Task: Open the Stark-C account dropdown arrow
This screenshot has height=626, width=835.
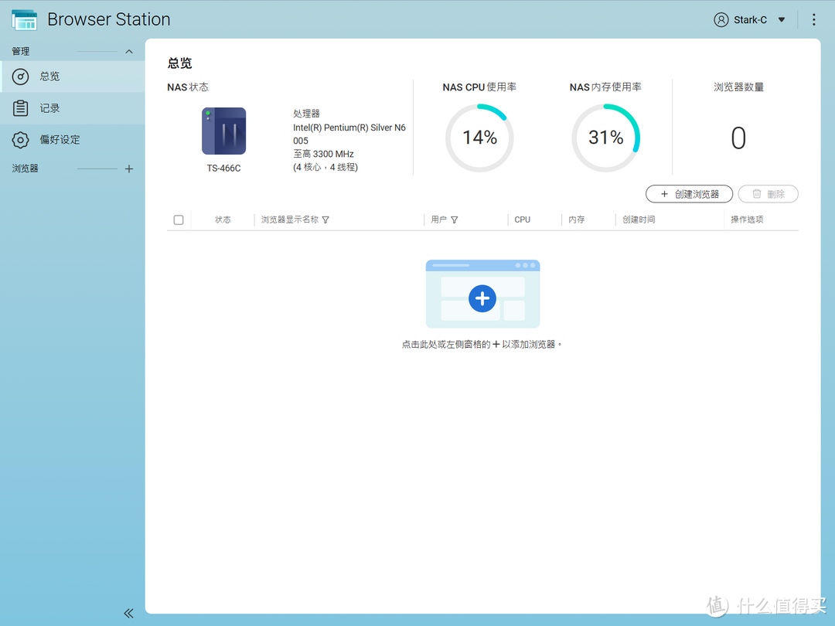Action: (x=780, y=19)
